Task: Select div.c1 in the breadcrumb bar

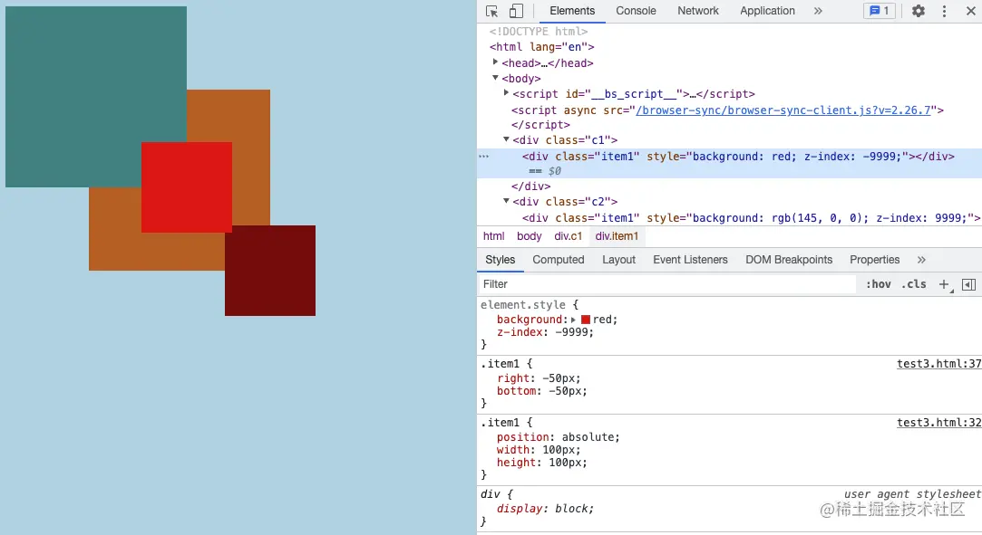Action: point(568,236)
